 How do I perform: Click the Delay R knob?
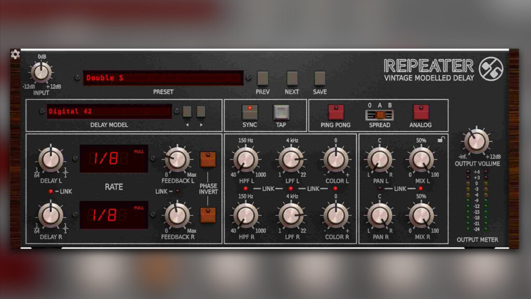pyautogui.click(x=51, y=215)
